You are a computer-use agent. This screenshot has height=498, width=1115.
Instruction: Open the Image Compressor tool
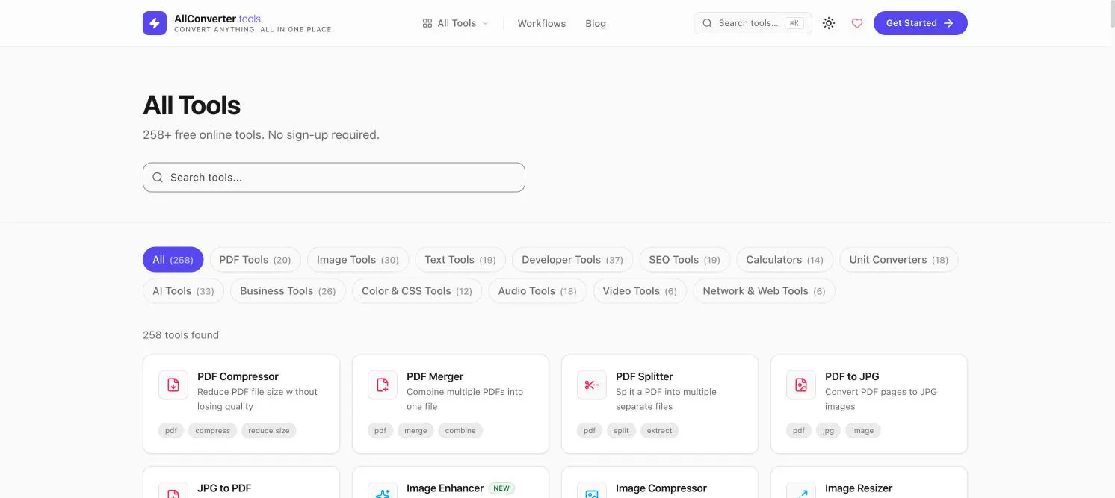pos(661,488)
